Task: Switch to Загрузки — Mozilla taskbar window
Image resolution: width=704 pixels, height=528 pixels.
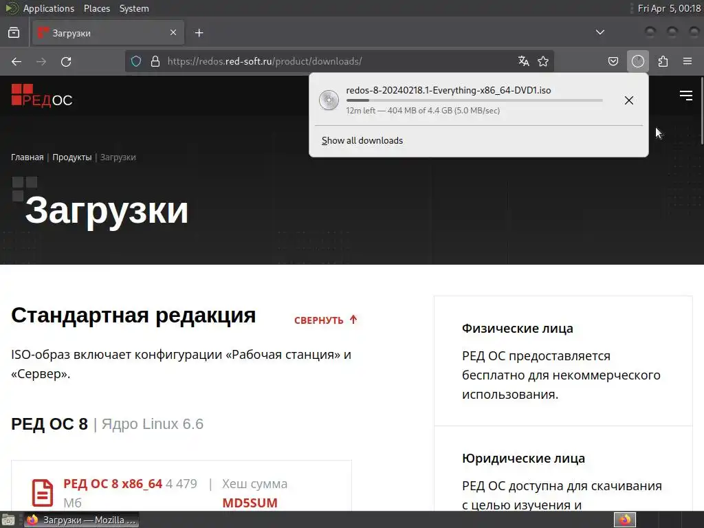Action: pos(81,520)
